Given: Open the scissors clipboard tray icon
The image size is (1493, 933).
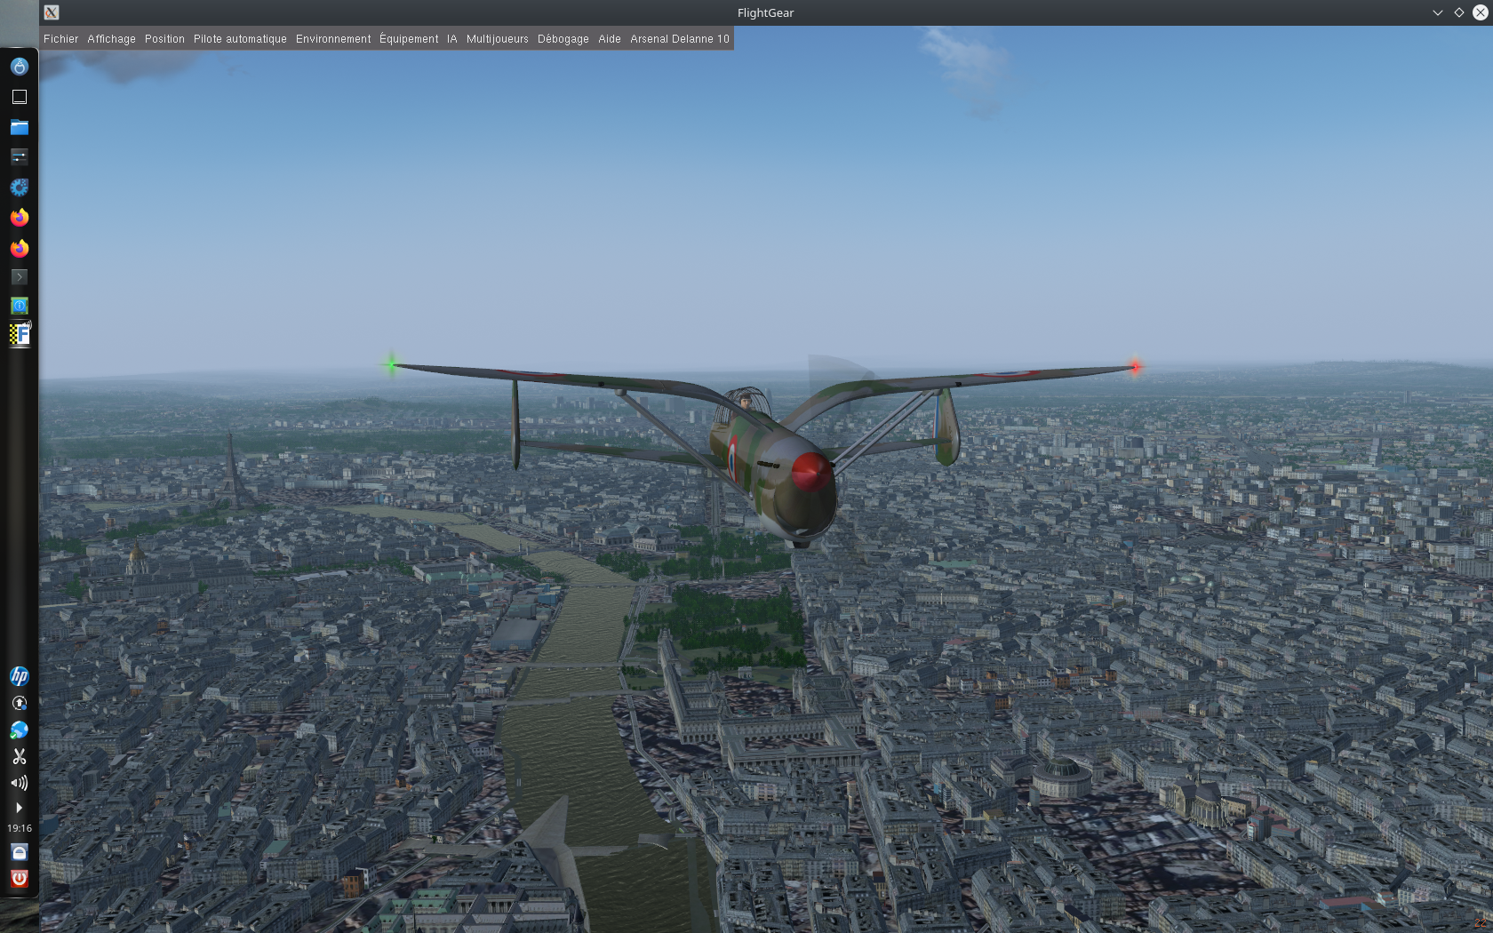Looking at the screenshot, I should (x=20, y=756).
